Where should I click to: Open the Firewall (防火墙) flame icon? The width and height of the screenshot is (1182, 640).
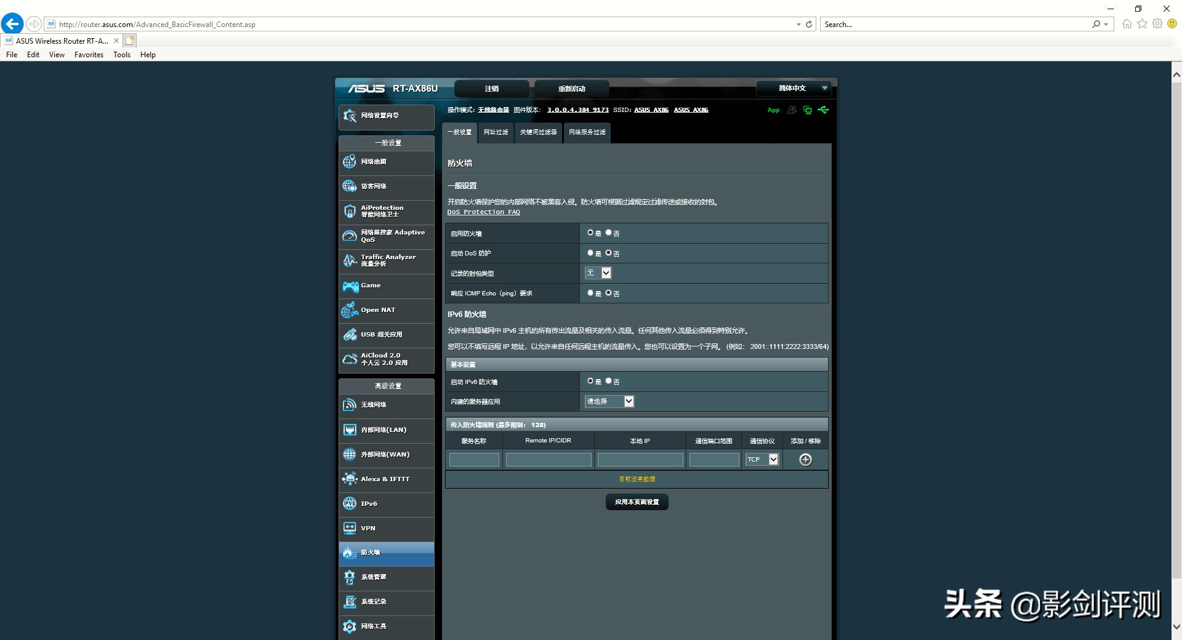(x=350, y=553)
